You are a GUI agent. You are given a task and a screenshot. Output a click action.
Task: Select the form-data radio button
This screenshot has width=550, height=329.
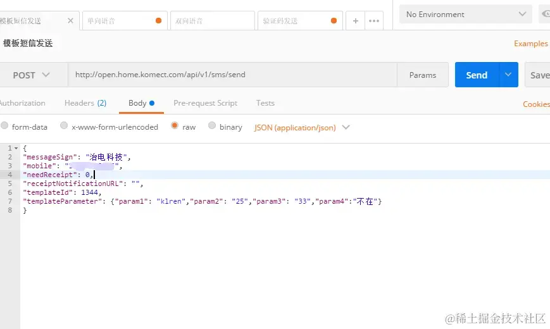pyautogui.click(x=4, y=125)
